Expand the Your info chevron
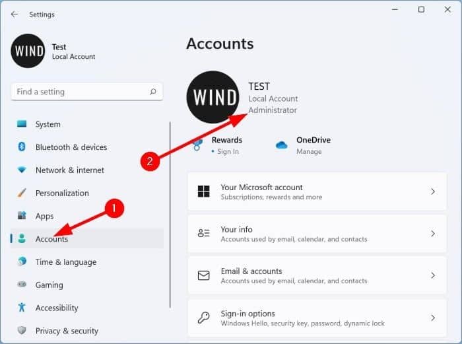 (433, 234)
